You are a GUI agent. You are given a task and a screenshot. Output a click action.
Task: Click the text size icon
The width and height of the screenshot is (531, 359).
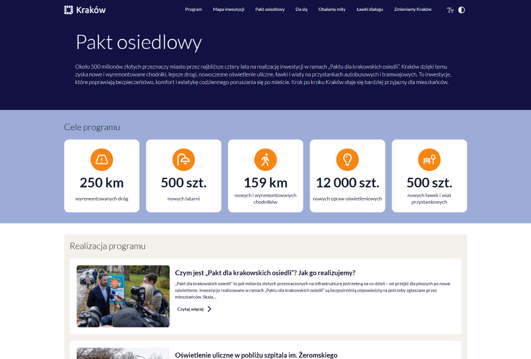pyautogui.click(x=450, y=10)
